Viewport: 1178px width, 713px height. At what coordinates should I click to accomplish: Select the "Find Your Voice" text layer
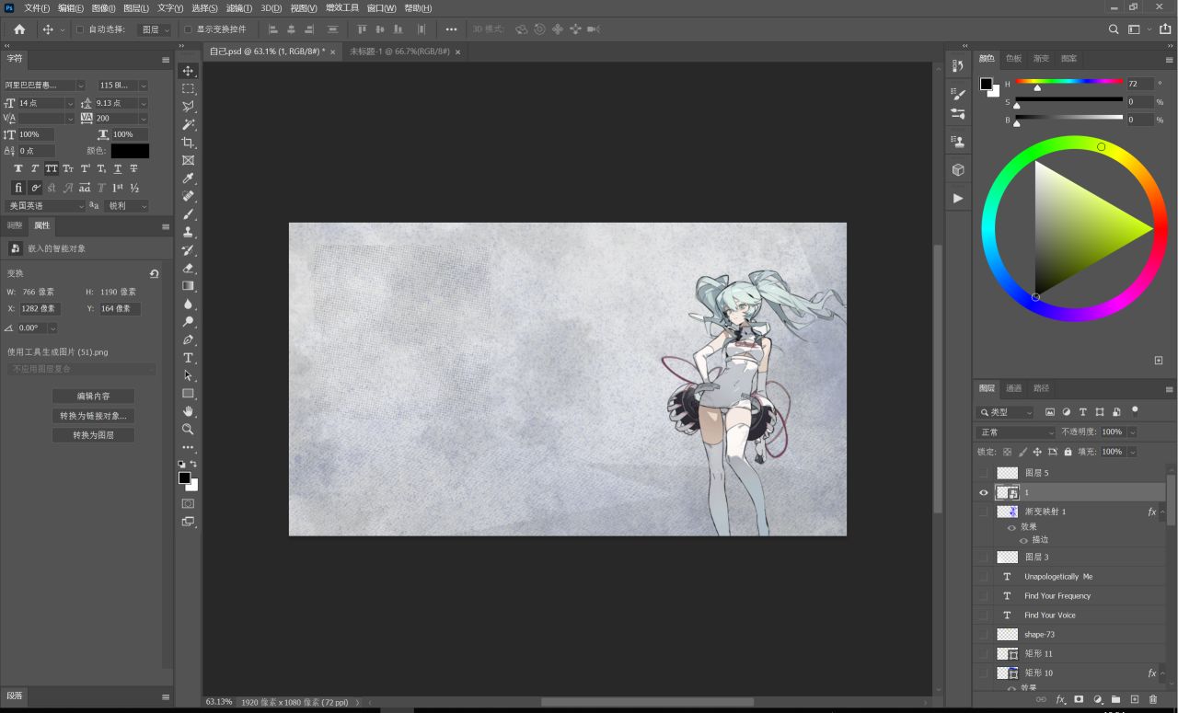click(1049, 615)
